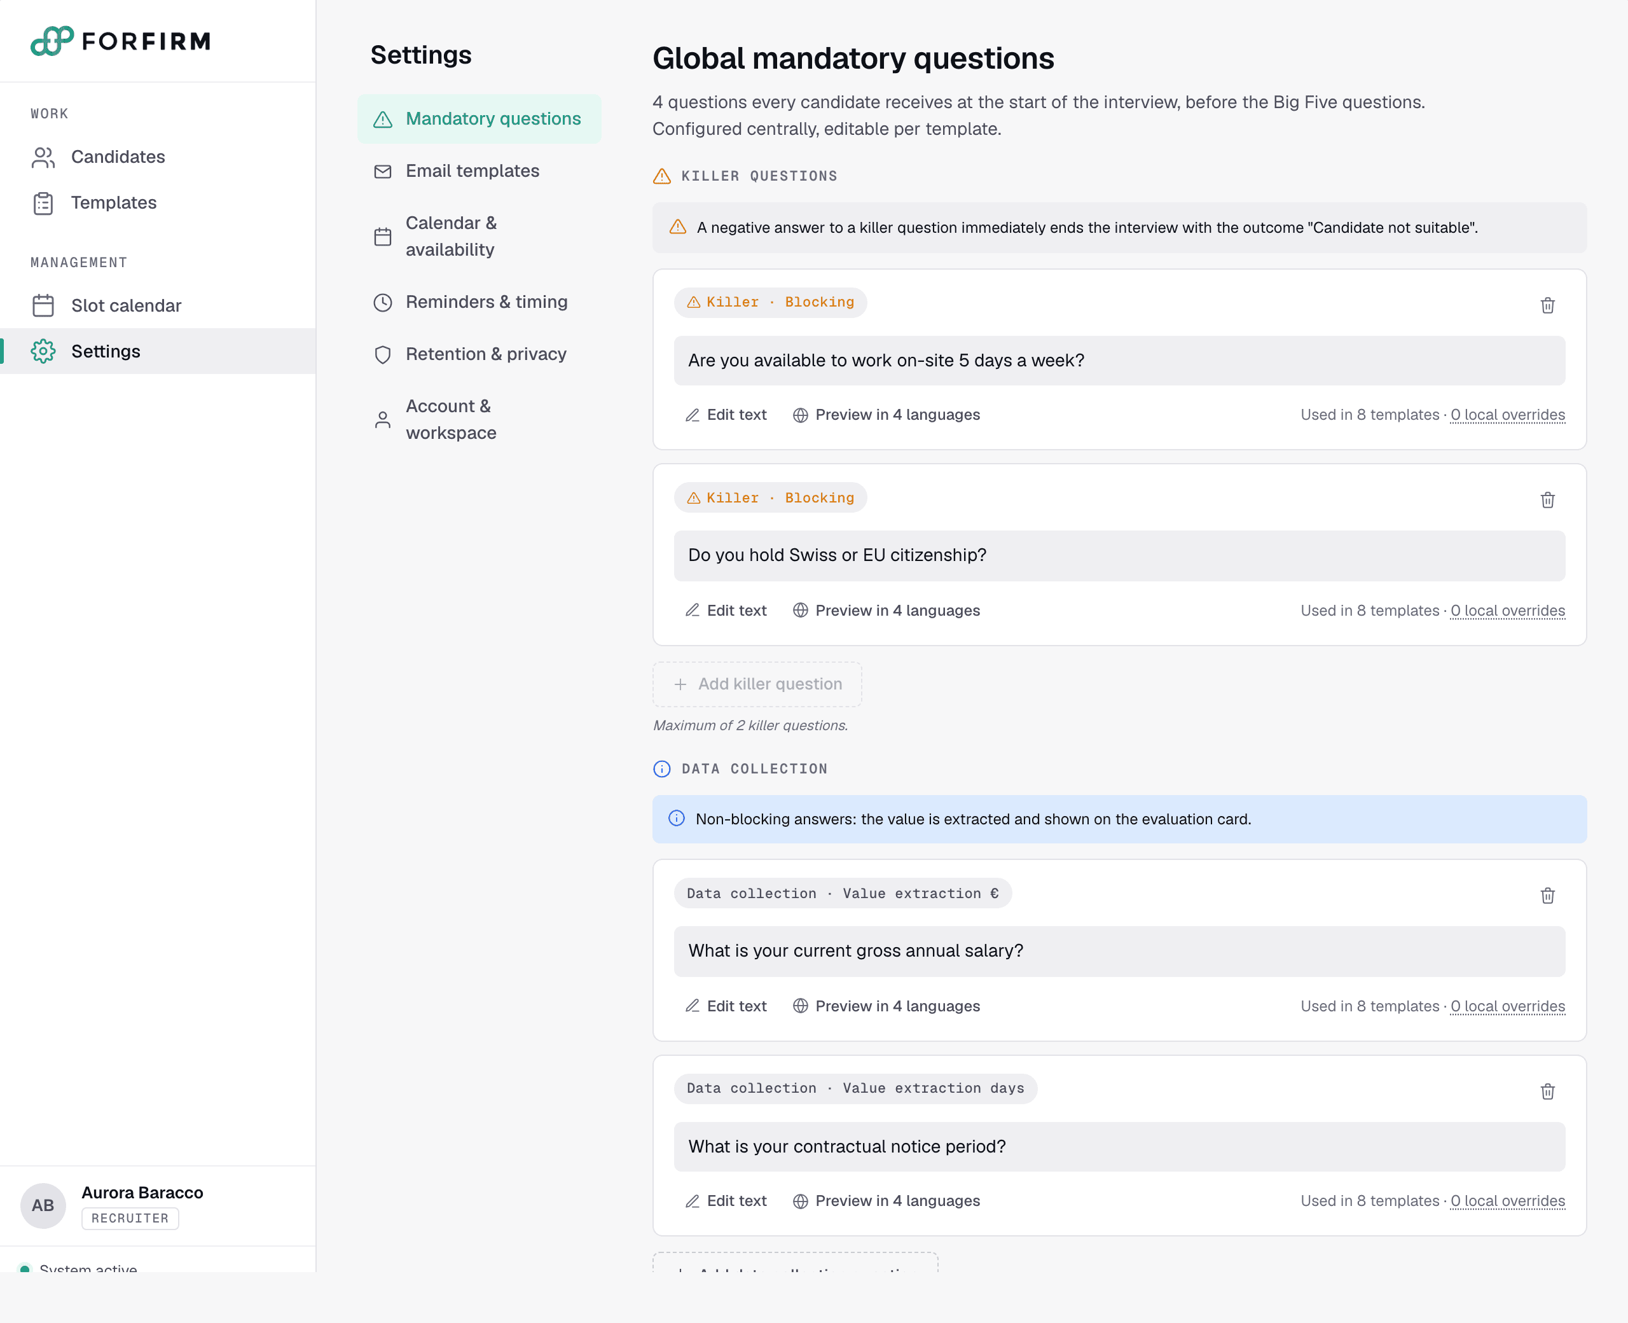Screen dimensions: 1628x1323
Task: Click the on-site 5 days question text field
Action: (x=1119, y=361)
